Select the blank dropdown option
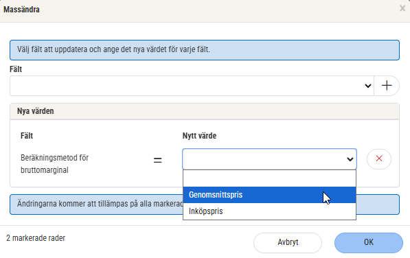The width and height of the screenshot is (410, 258). tap(270, 178)
